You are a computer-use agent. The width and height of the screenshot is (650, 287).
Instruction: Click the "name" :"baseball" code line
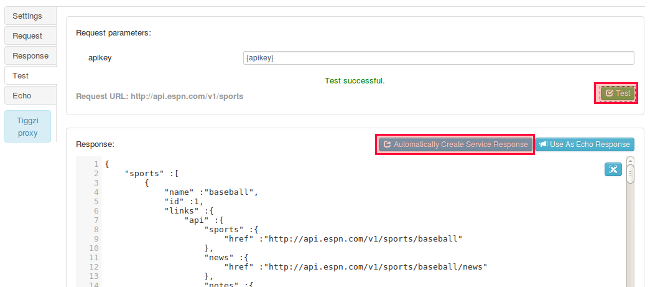(x=211, y=192)
